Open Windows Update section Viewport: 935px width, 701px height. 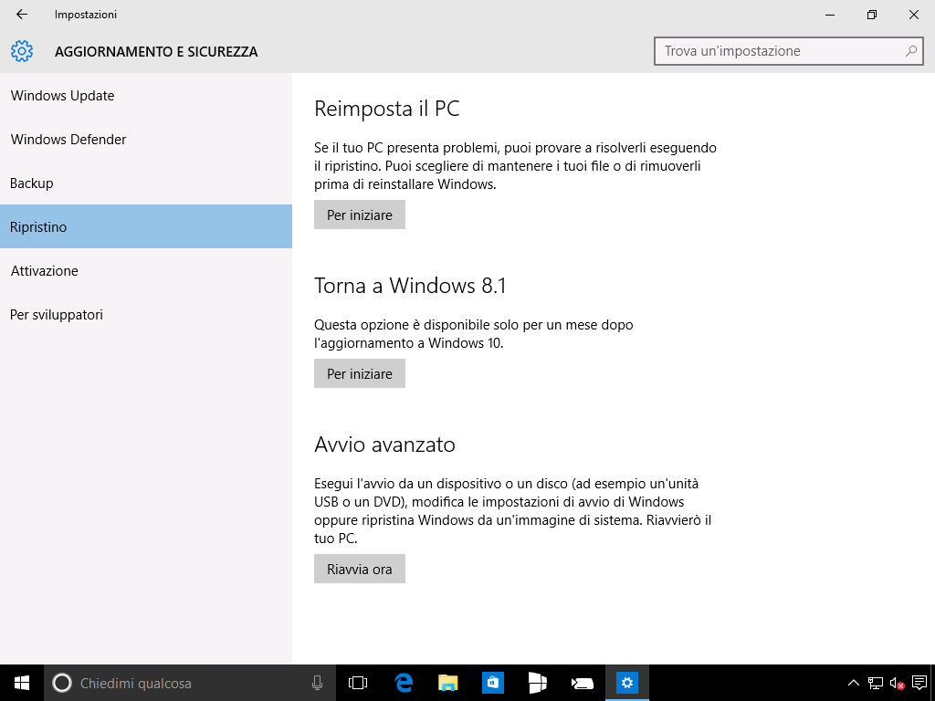tap(146, 95)
